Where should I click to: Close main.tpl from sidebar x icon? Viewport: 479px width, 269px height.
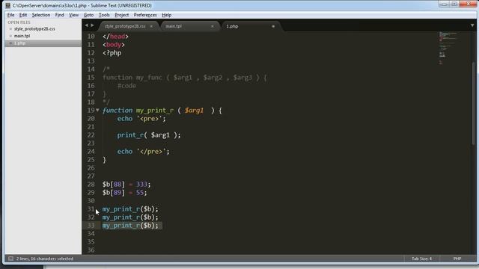[10, 36]
